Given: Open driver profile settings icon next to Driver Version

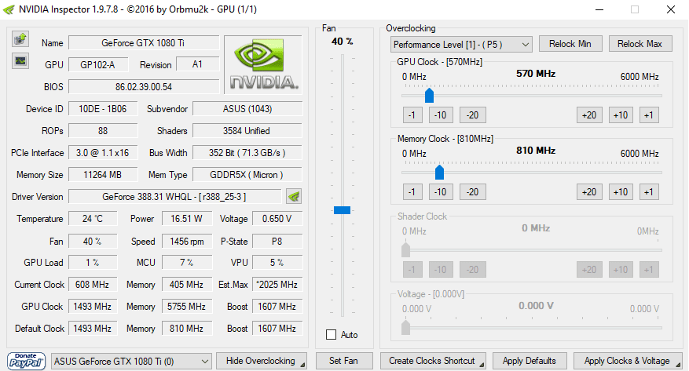Looking at the screenshot, I should 294,196.
